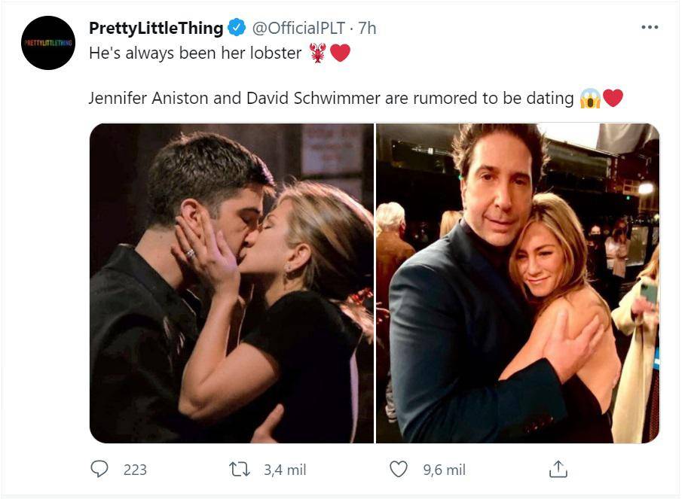Open the reply icon on the tweet
685x499 pixels.
click(99, 470)
